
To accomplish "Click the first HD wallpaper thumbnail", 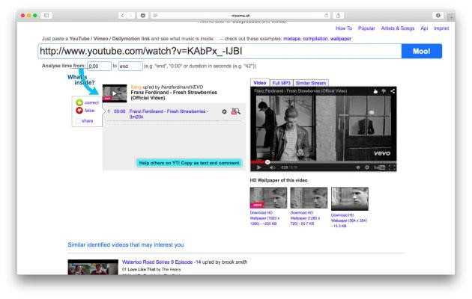I will (268, 198).
